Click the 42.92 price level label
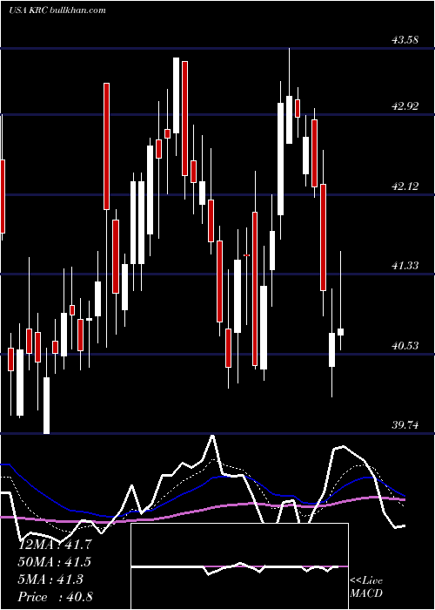 coord(405,105)
